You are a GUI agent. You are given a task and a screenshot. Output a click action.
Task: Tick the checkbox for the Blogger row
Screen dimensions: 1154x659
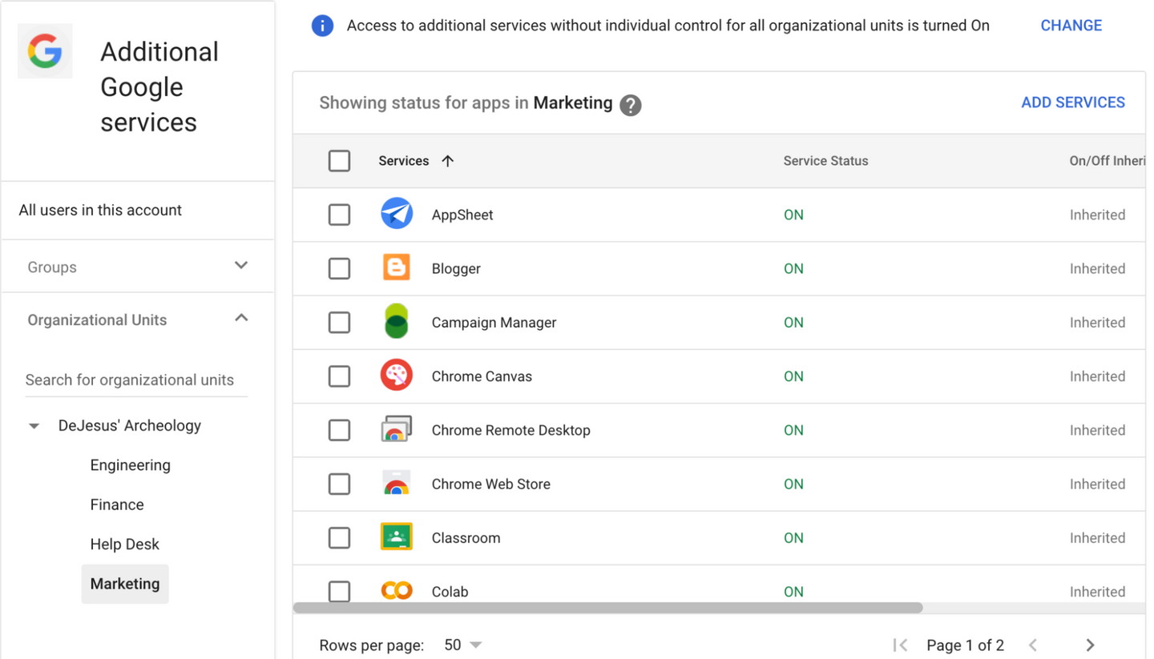click(339, 268)
